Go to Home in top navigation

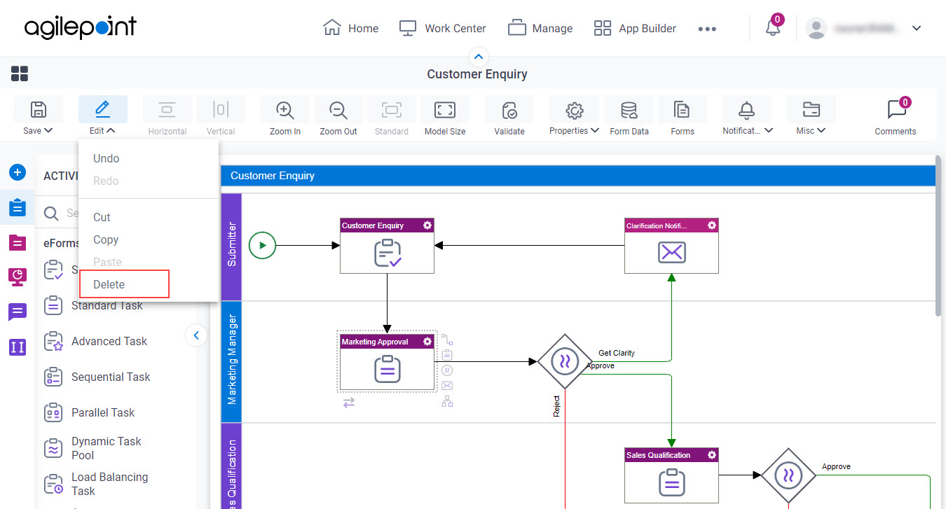[x=350, y=28]
